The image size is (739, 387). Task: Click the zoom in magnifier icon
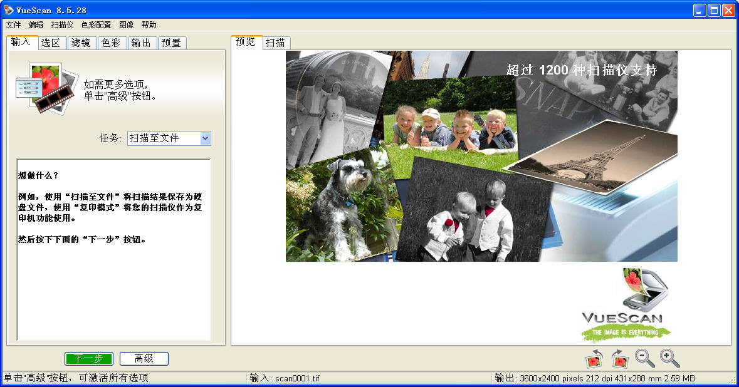point(669,358)
